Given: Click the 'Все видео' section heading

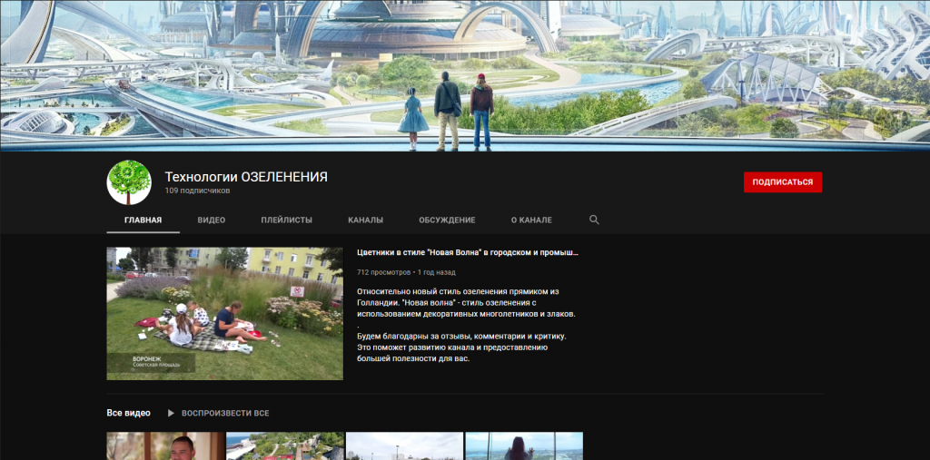Looking at the screenshot, I should (x=128, y=413).
